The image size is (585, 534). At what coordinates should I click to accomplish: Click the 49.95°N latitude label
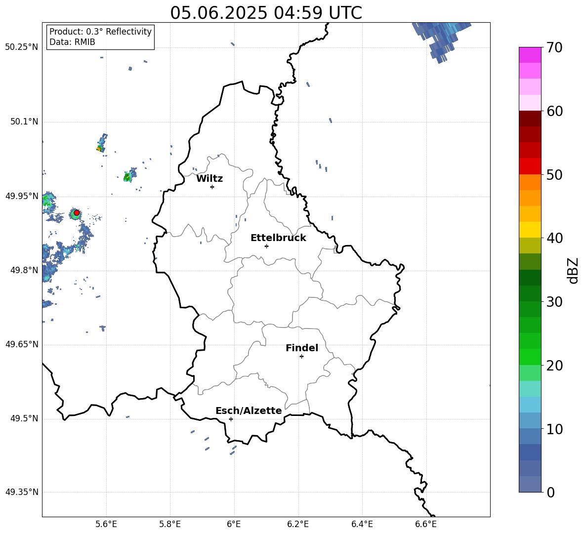(x=22, y=196)
